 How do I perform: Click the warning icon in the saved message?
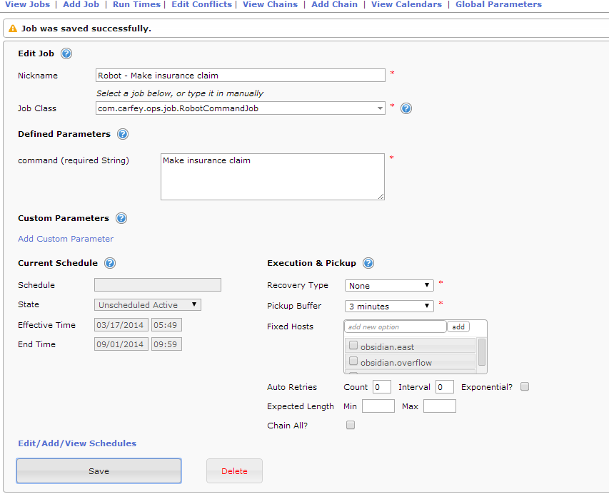[x=12, y=29]
